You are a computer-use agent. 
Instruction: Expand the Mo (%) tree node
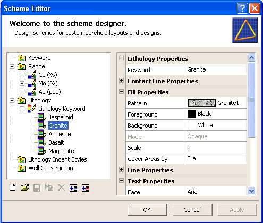click(x=22, y=83)
